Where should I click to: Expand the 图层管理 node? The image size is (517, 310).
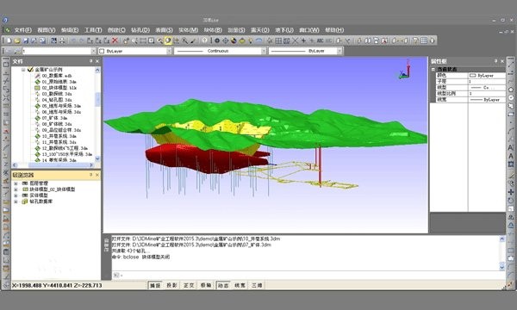pos(16,183)
